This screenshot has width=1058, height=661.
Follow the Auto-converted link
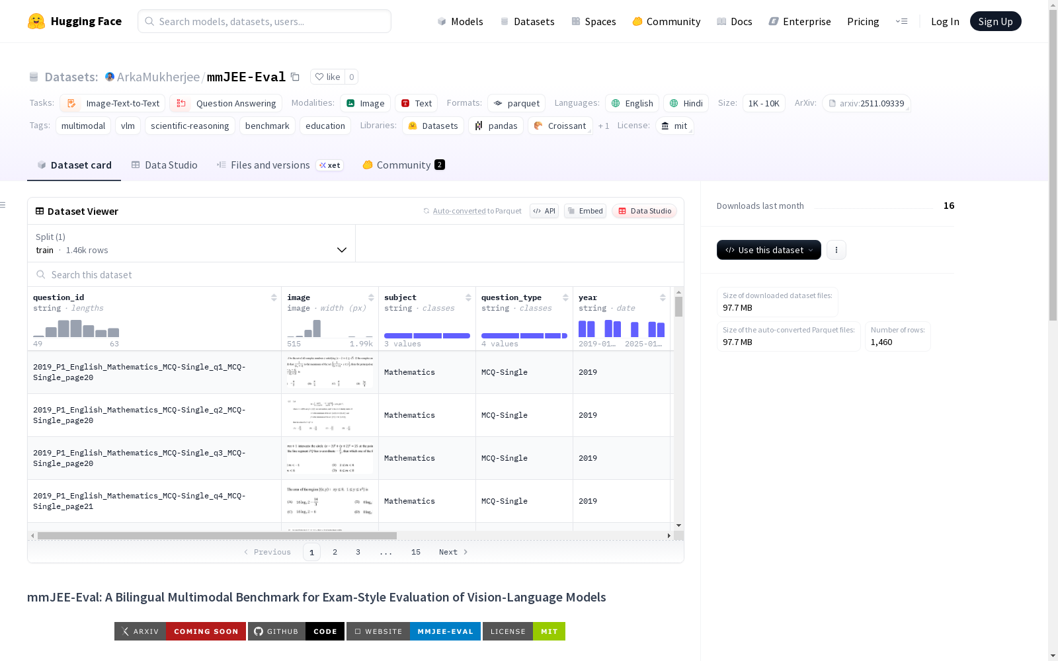coord(460,211)
